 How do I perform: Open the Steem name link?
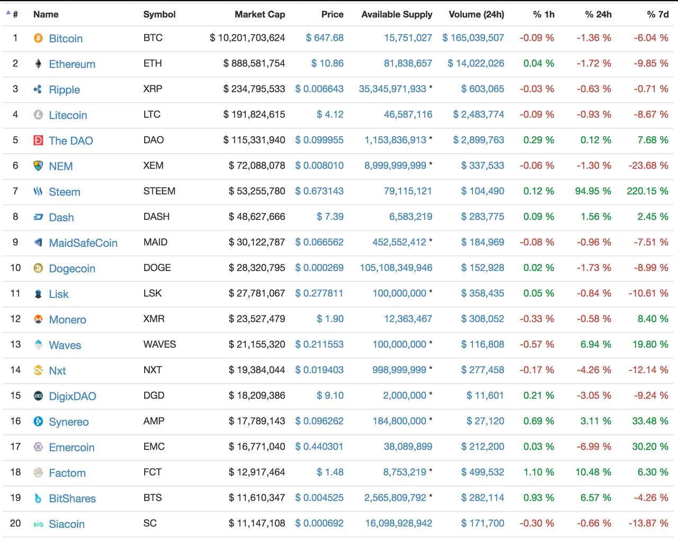coord(65,192)
